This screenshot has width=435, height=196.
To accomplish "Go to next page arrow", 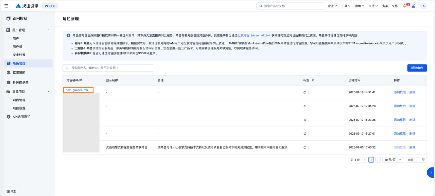I will click(378, 160).
